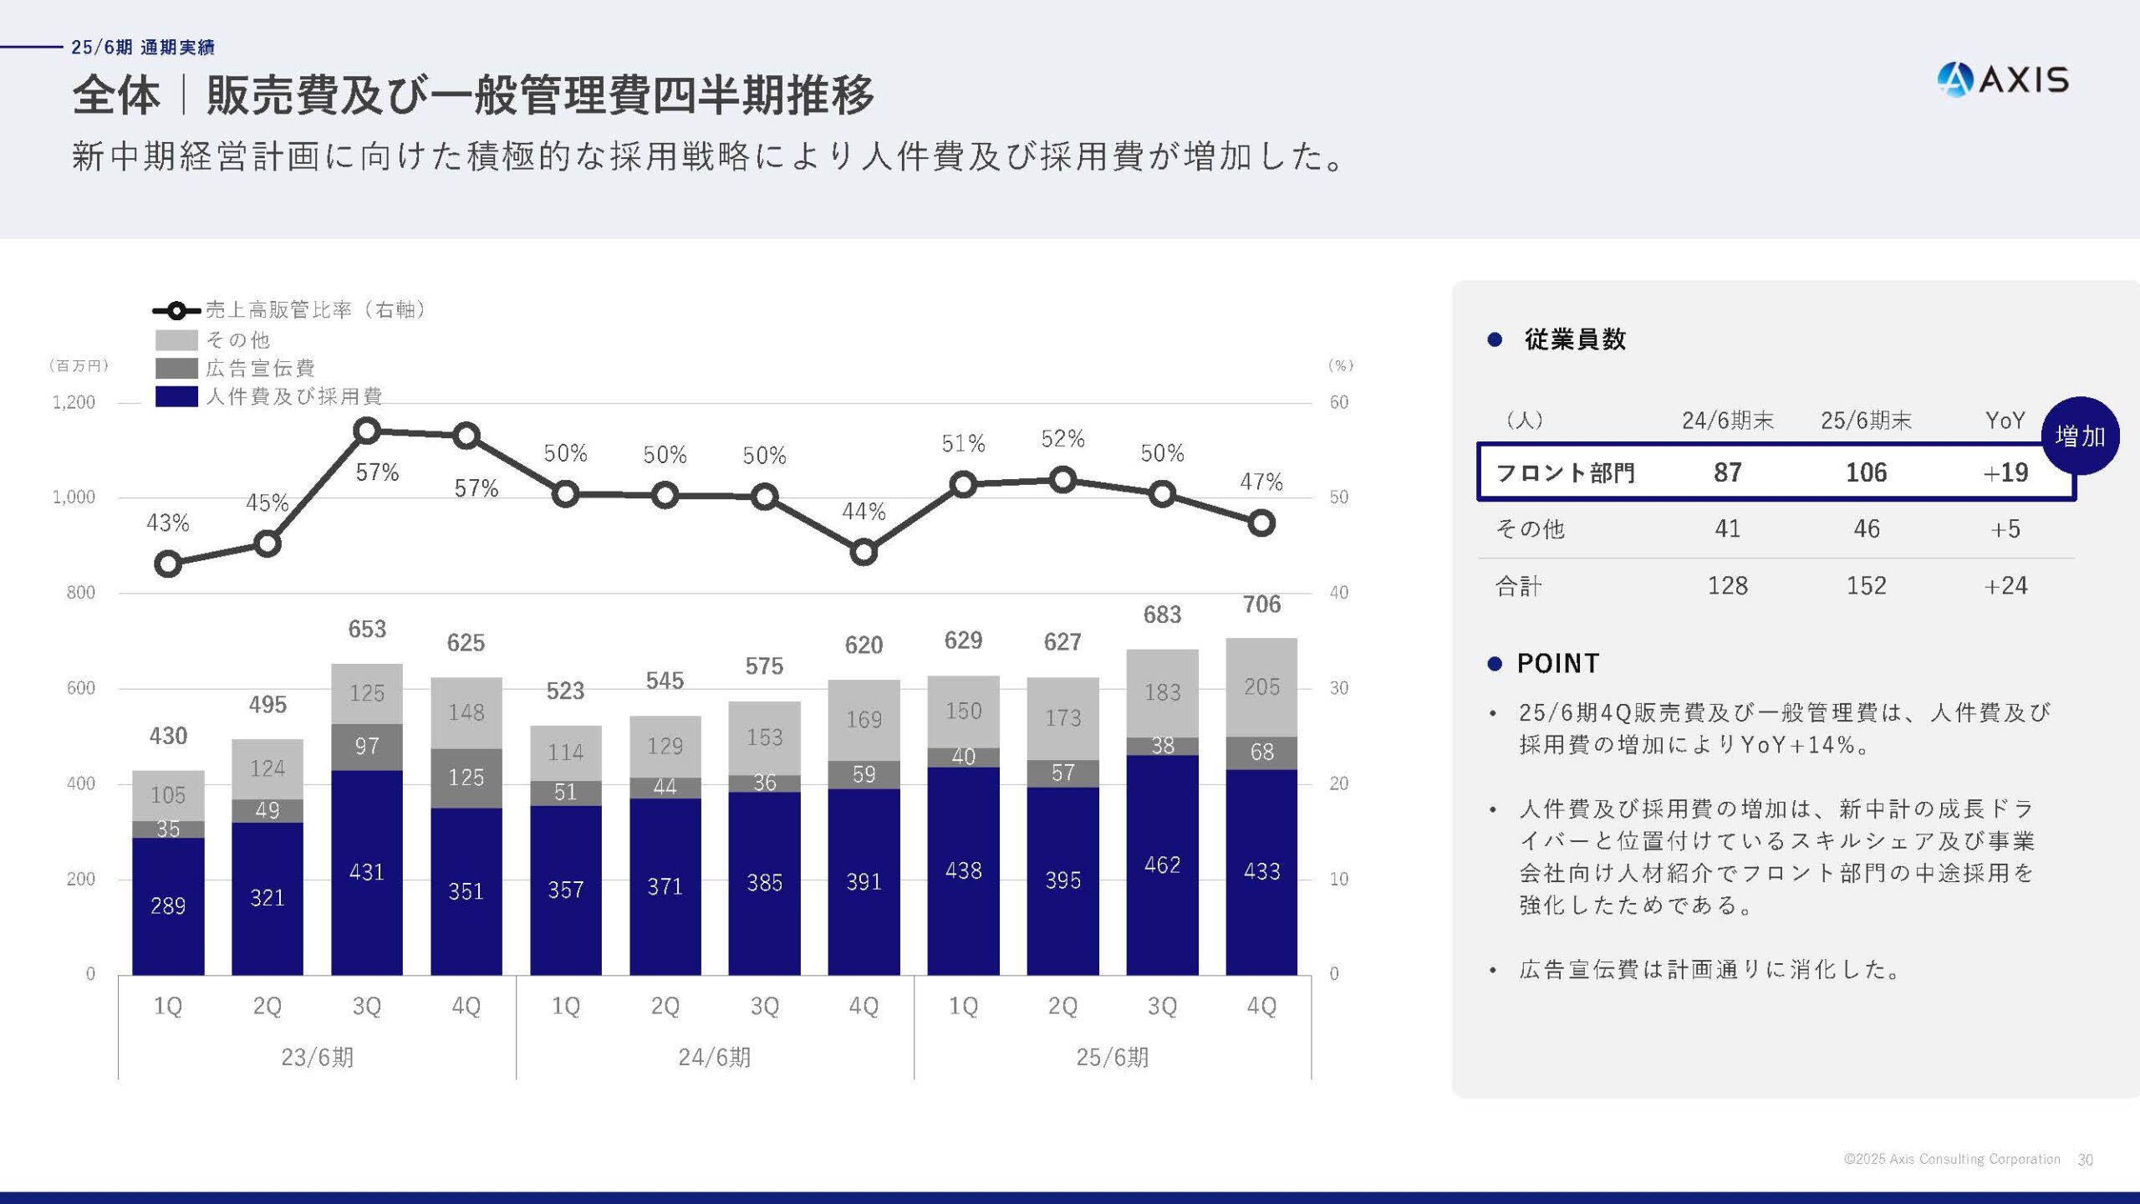Click the 462 bar segment in 25/6期 3Q
This screenshot has height=1204, width=2140.
point(1162,865)
